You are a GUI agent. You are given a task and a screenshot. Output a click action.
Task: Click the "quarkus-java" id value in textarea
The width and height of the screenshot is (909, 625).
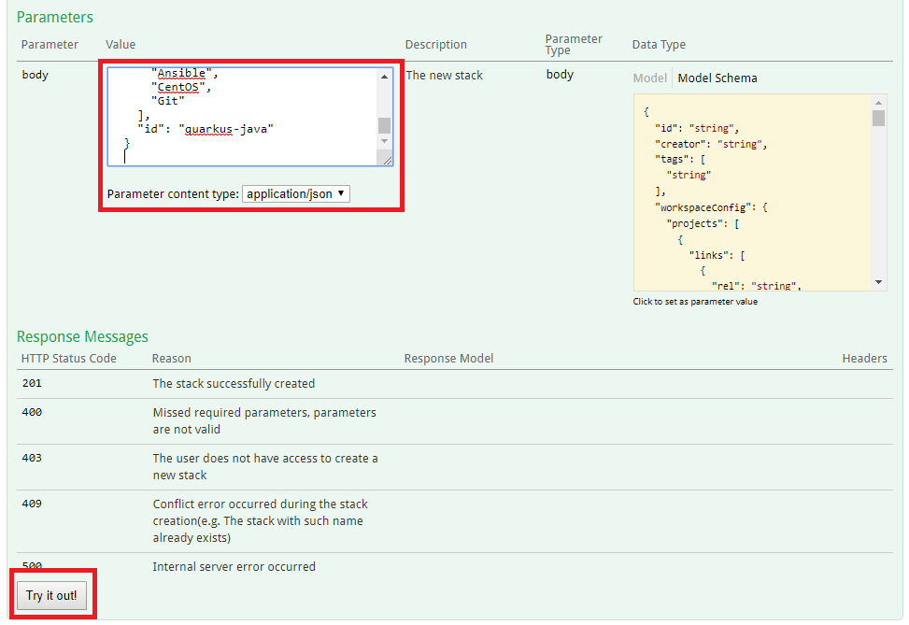tap(228, 129)
